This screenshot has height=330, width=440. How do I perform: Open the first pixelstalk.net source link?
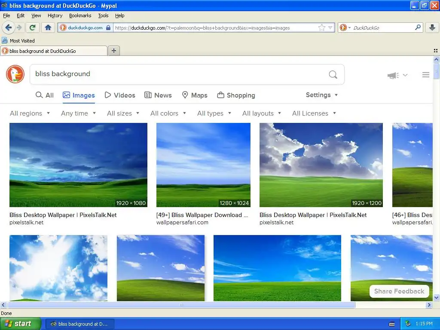[x=26, y=223]
